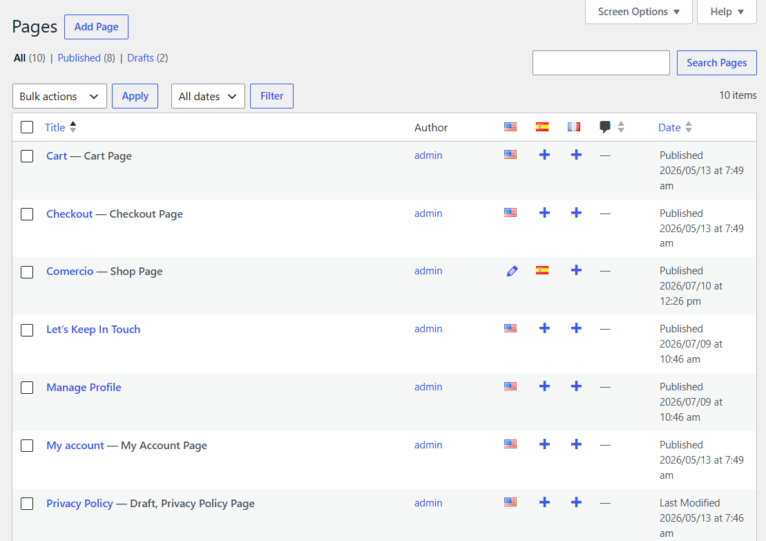
Task: Open Let's Keep In Touch page link
Action: [x=93, y=330]
